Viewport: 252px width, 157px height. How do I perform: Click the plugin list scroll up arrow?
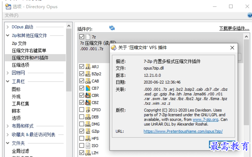click(247, 37)
